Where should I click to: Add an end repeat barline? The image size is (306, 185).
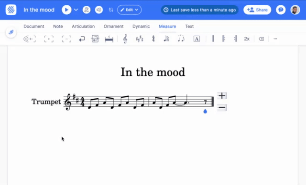point(236,39)
